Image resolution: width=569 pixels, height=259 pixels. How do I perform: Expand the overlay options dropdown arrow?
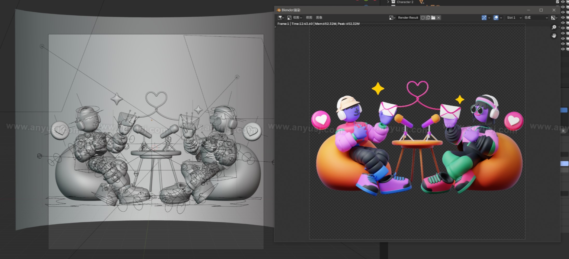click(501, 18)
